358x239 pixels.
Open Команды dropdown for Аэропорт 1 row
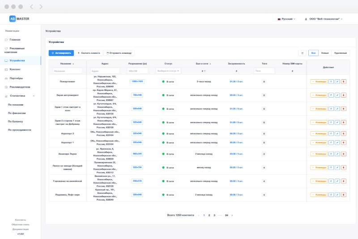(319, 142)
